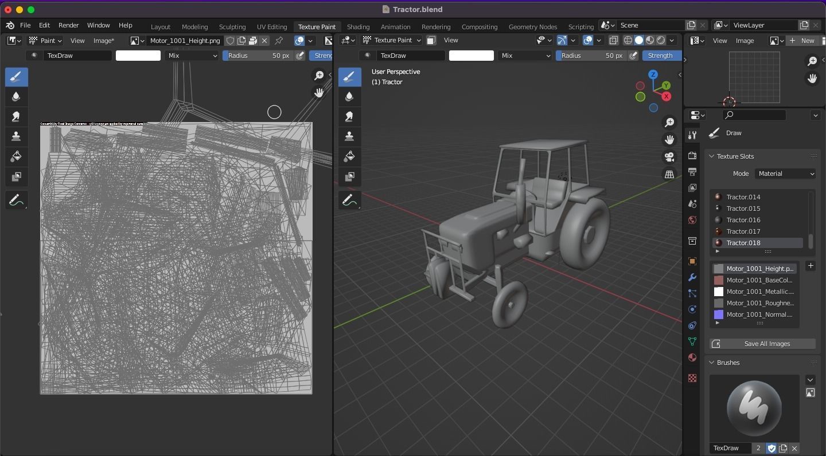Image resolution: width=826 pixels, height=456 pixels.
Task: Add a texture slot with the plus button
Action: pyautogui.click(x=811, y=266)
